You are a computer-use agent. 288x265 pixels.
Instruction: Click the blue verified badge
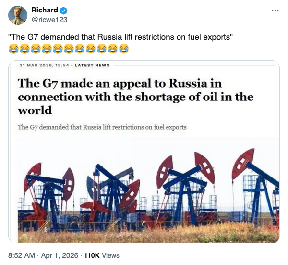[x=64, y=10]
